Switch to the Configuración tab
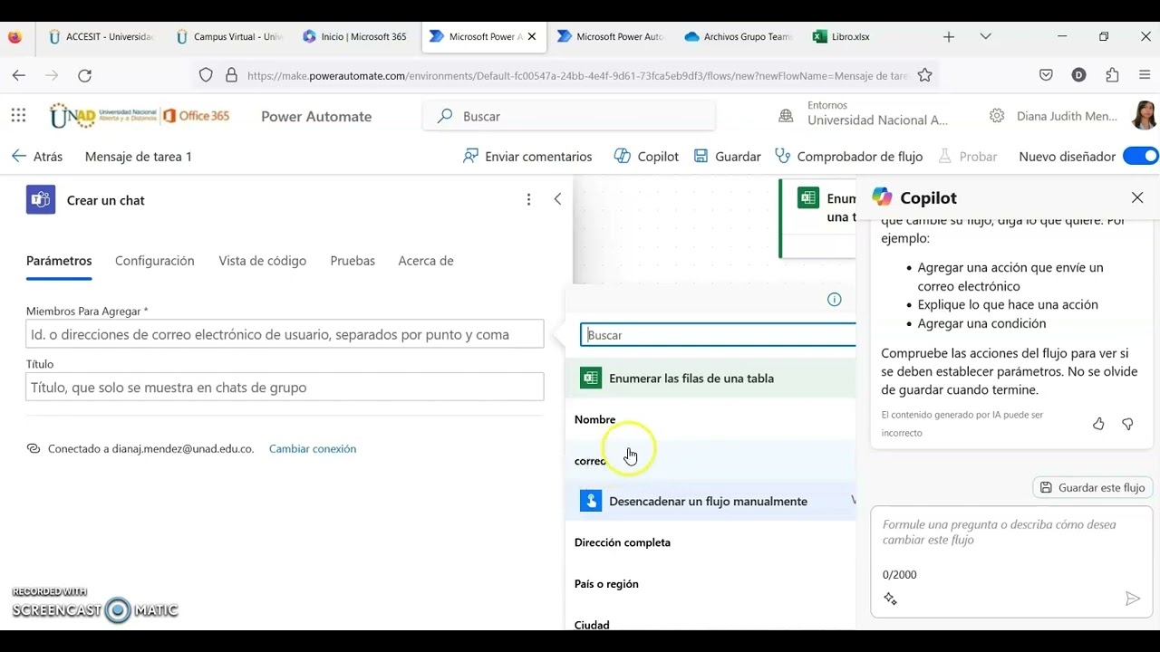Screen dimensions: 1160x652 [155, 261]
